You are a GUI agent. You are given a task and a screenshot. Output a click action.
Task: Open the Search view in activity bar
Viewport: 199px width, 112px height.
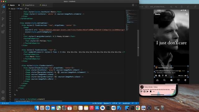[x=3, y=12]
